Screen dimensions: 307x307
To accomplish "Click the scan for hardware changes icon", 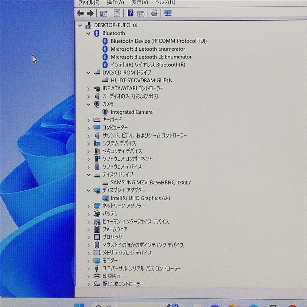I will click(168, 13).
